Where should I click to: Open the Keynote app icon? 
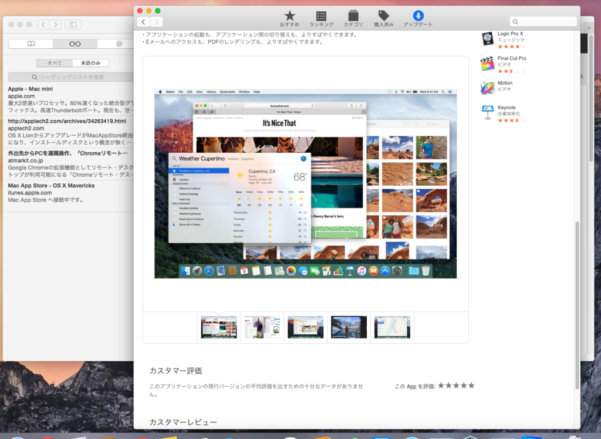click(488, 113)
